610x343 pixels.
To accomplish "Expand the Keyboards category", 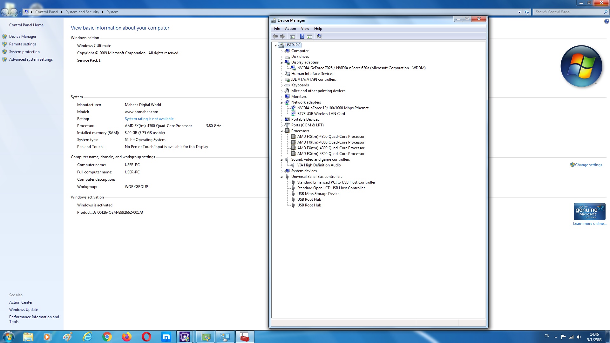I will pos(281,85).
